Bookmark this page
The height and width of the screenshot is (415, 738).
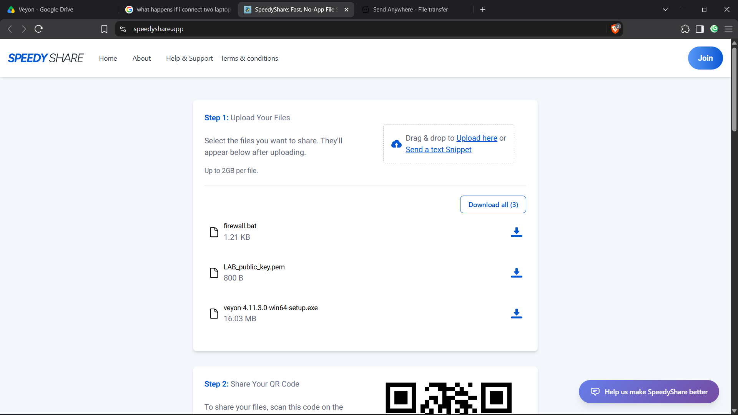104,29
